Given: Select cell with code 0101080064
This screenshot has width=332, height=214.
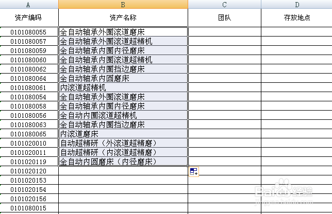Looking at the screenshot, I should click(29, 78).
